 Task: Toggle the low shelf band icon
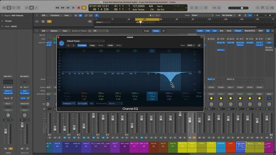[84, 51]
